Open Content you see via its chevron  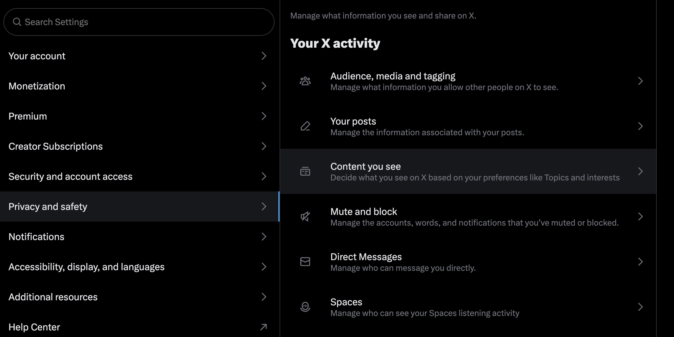(x=641, y=171)
